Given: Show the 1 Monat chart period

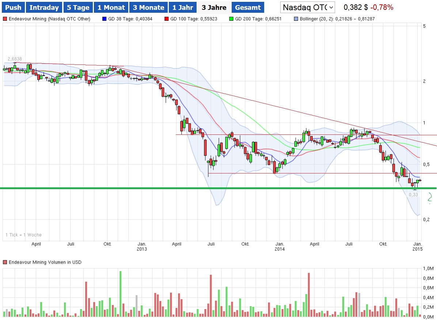Looking at the screenshot, I should pyautogui.click(x=111, y=7).
